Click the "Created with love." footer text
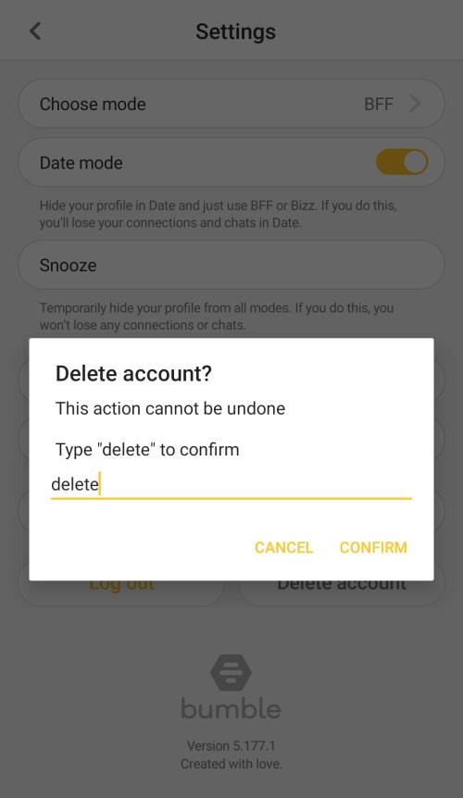Screen dimensions: 463x798 [x=231, y=764]
